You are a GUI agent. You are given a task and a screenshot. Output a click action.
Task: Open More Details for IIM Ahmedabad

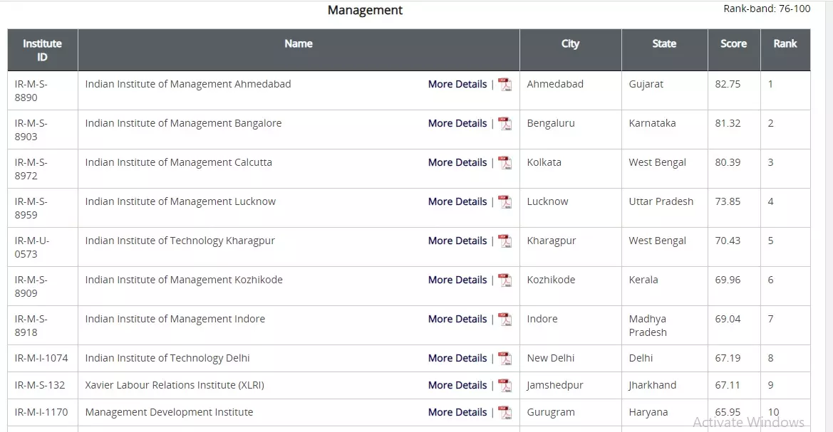(x=457, y=84)
